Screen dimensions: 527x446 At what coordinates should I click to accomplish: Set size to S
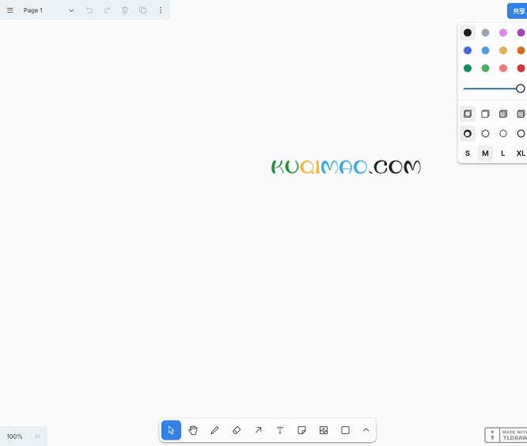pyautogui.click(x=467, y=153)
